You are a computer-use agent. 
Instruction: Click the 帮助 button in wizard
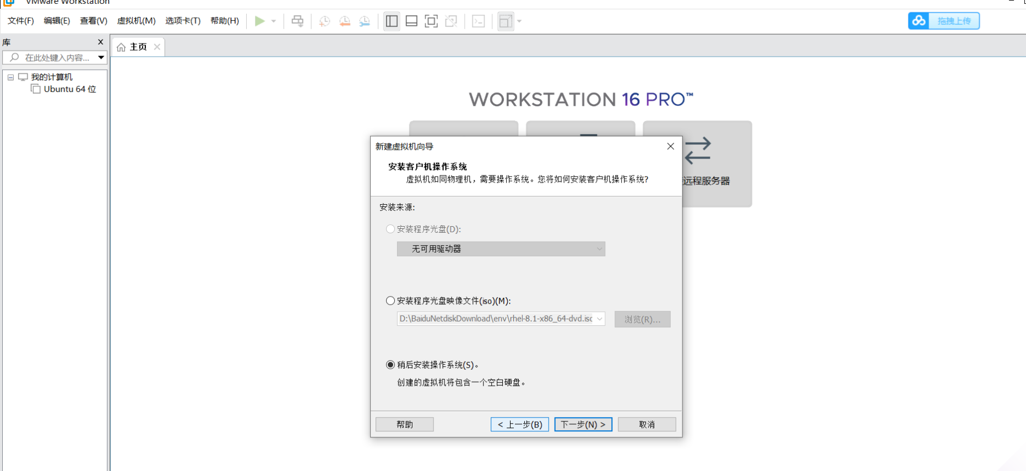[x=405, y=424]
